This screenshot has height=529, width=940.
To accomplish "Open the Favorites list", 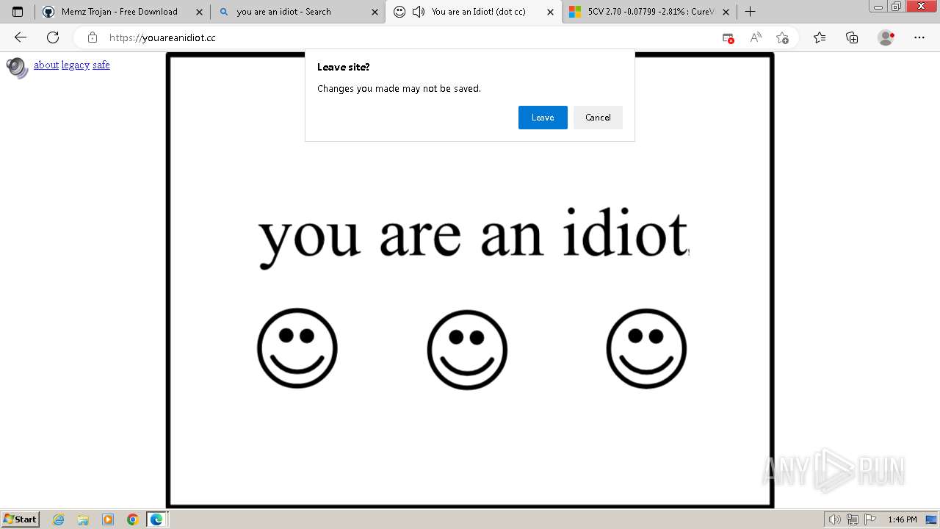I will click(820, 37).
